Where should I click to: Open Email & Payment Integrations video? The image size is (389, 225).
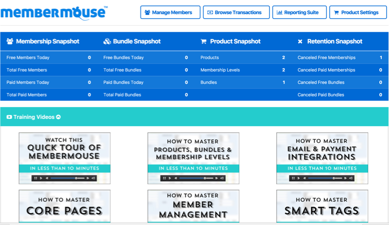pos(322,158)
